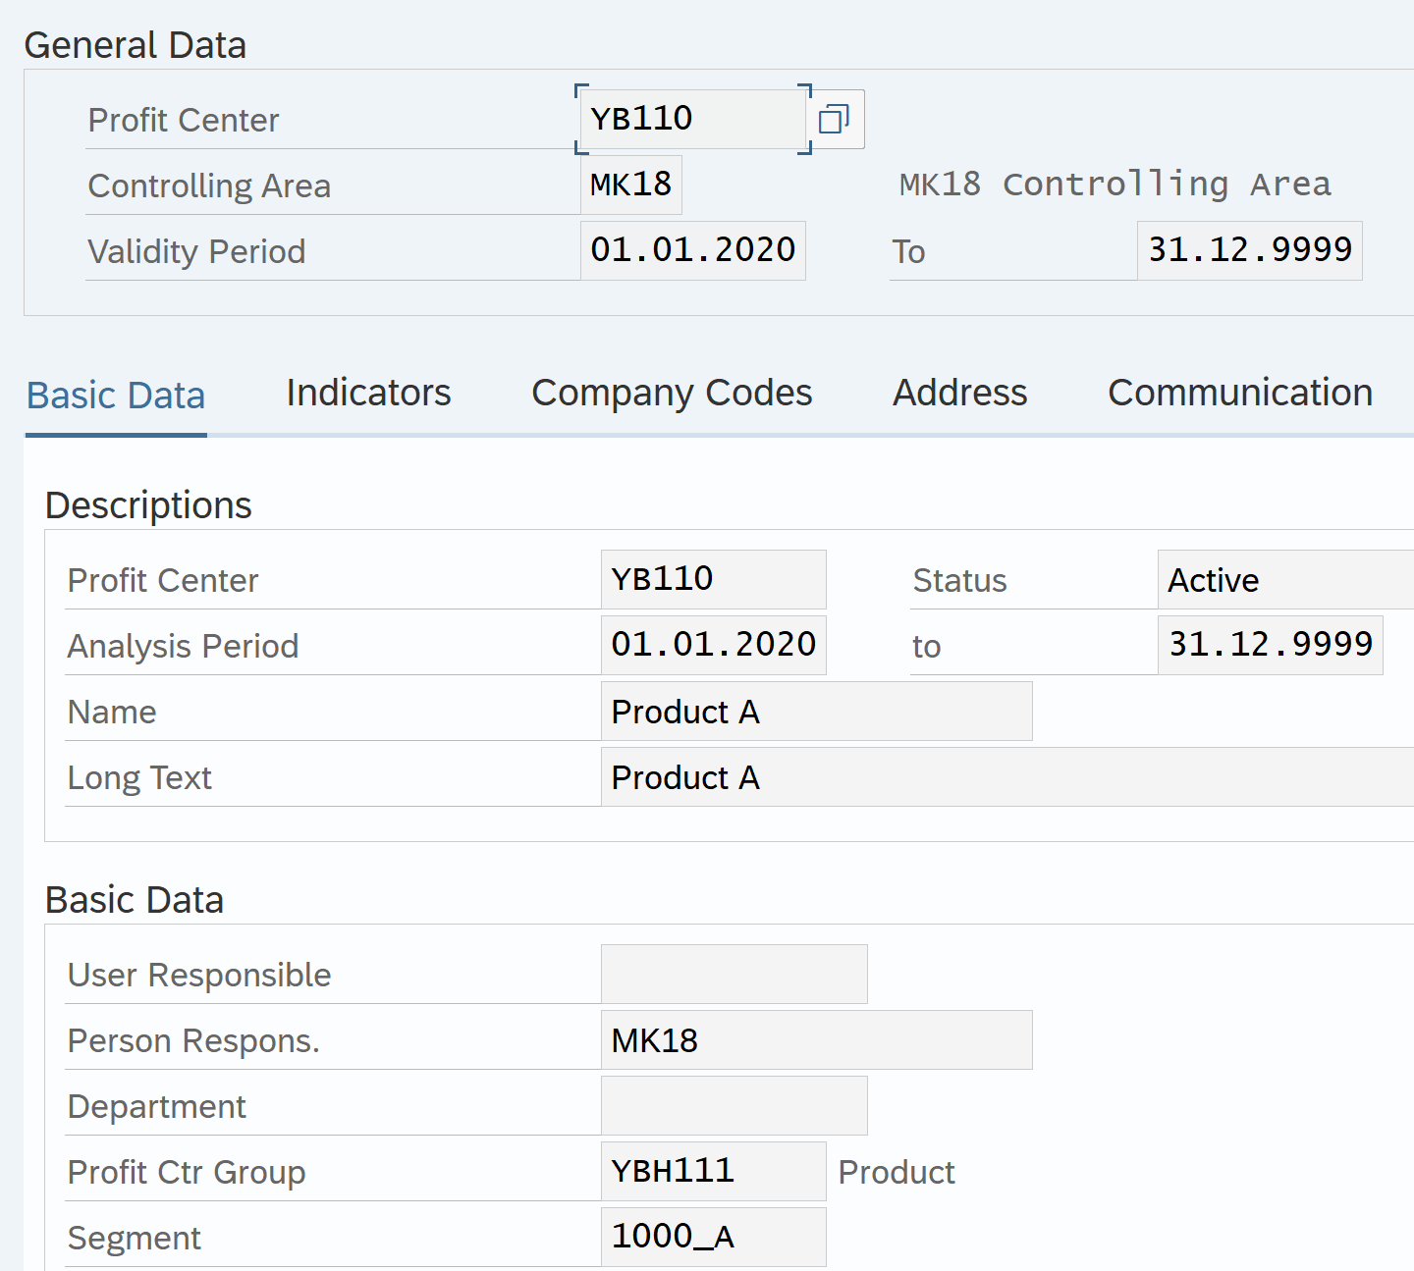Click the Long Text label

[139, 777]
